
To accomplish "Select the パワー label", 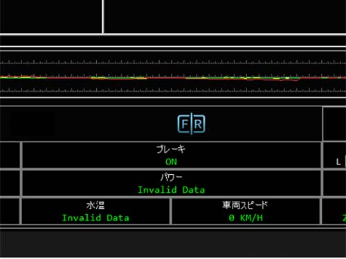I will tap(171, 177).
